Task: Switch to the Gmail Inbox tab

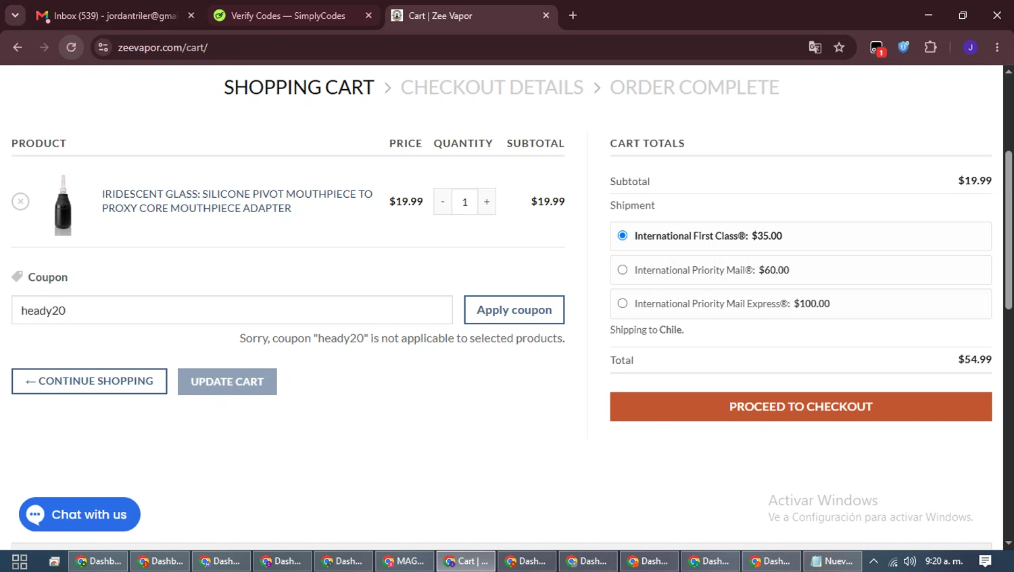Action: [115, 16]
